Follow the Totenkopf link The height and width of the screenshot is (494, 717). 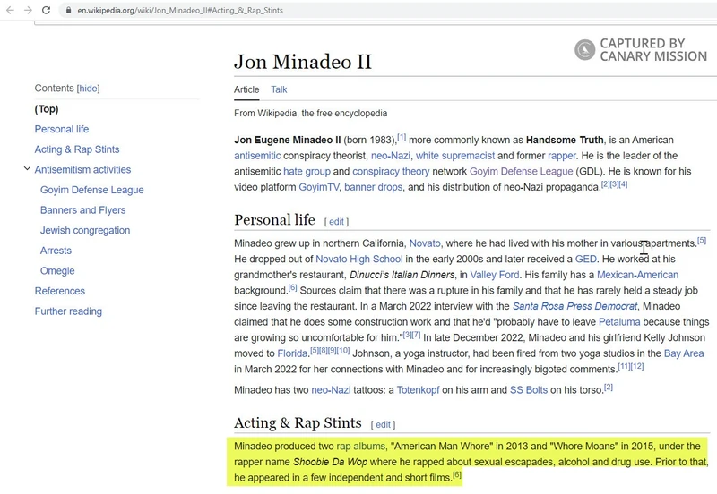[x=418, y=390]
